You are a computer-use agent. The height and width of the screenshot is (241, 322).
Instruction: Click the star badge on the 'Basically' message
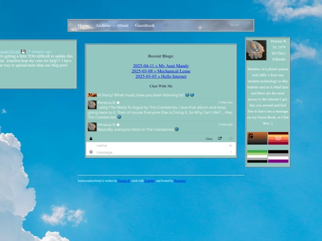pyautogui.click(x=118, y=125)
